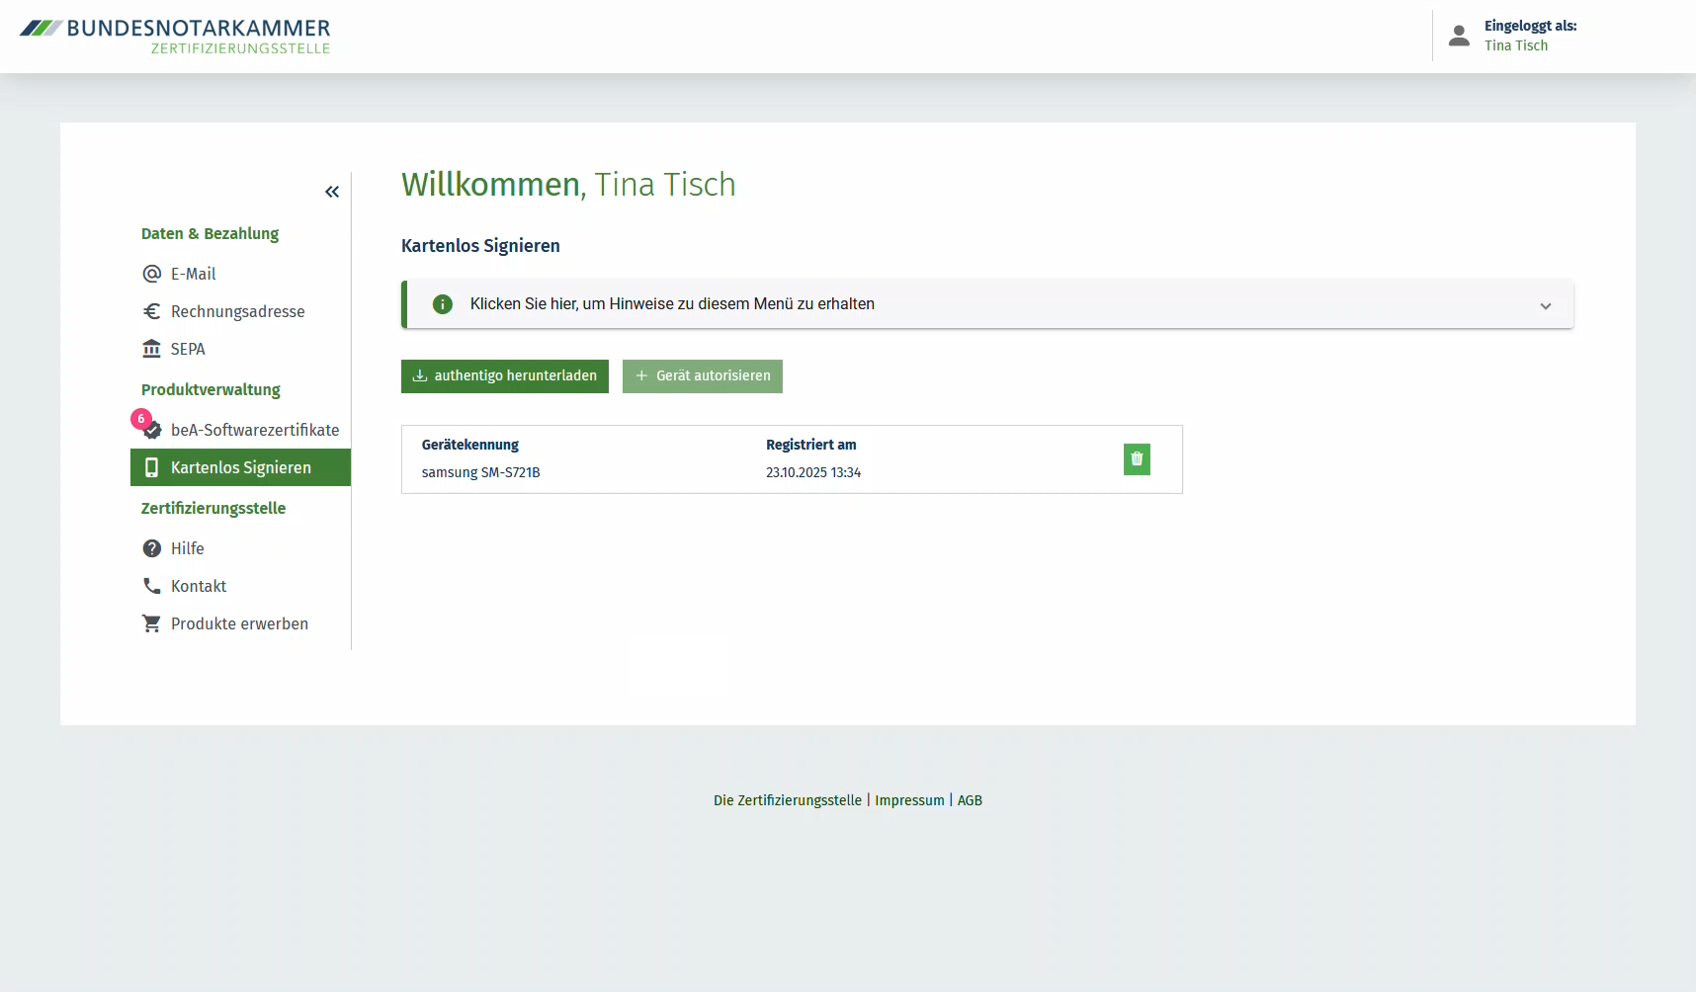Click the shopping cart icon
Image resolution: width=1696 pixels, height=992 pixels.
pyautogui.click(x=151, y=623)
